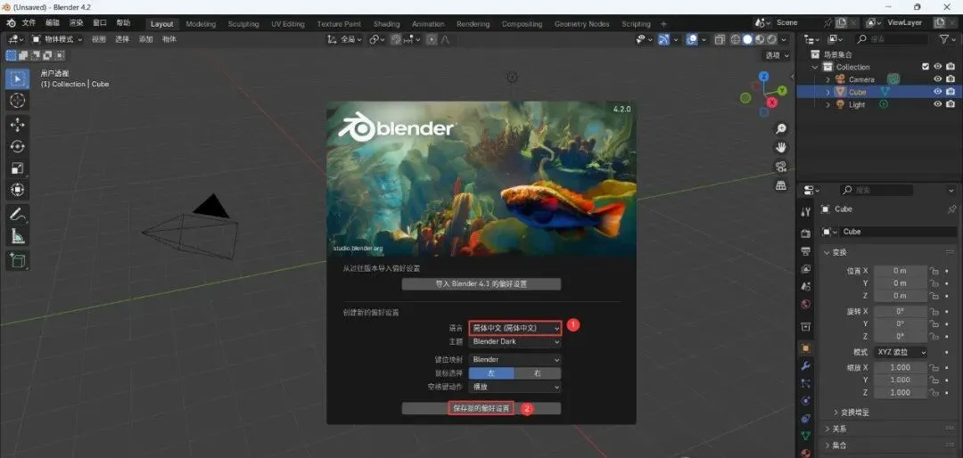Click 导入 Blender 4.1 的偏好设置 button
Image resolution: width=963 pixels, height=458 pixels.
click(x=481, y=284)
